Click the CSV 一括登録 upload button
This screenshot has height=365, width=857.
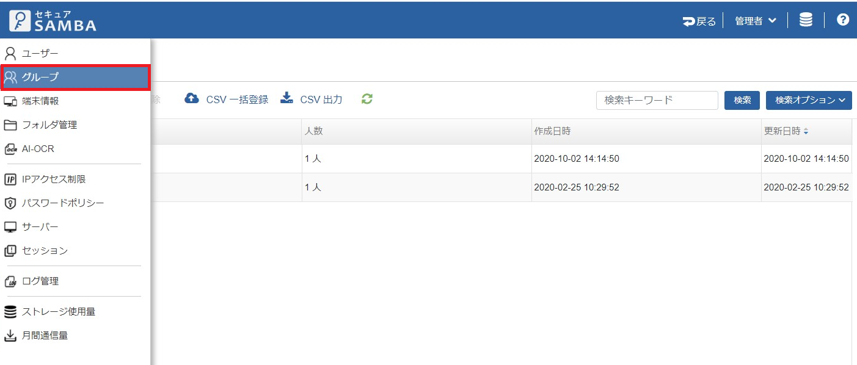[227, 99]
